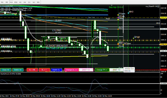Click the London session label
Image resolution: width=167 pixels, height=98 pixels.
point(39,17)
